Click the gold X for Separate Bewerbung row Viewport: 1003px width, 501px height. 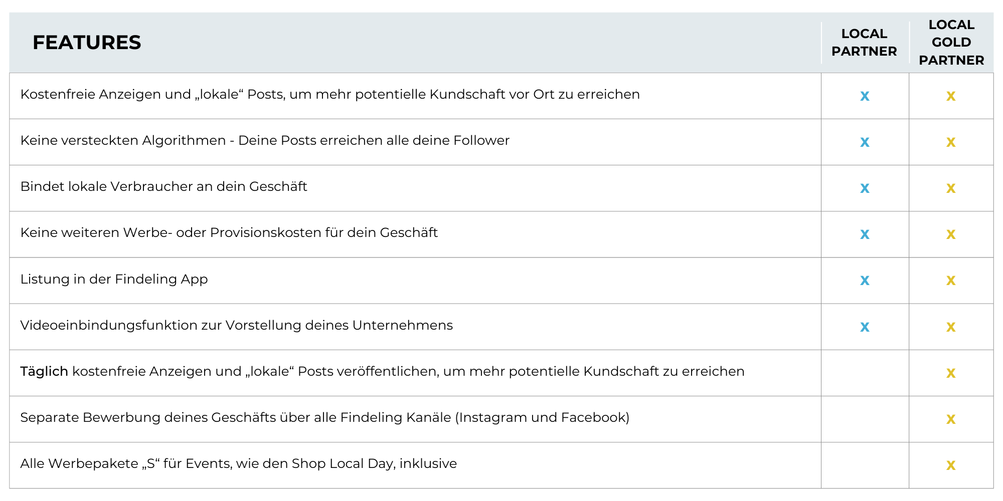point(950,419)
